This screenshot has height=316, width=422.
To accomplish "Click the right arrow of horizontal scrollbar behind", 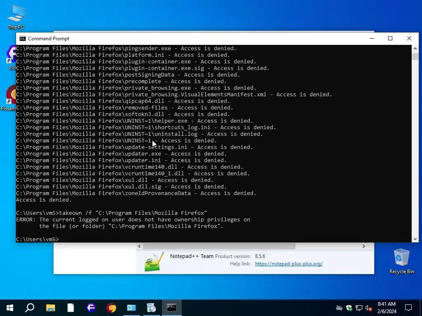I will pos(363,246).
